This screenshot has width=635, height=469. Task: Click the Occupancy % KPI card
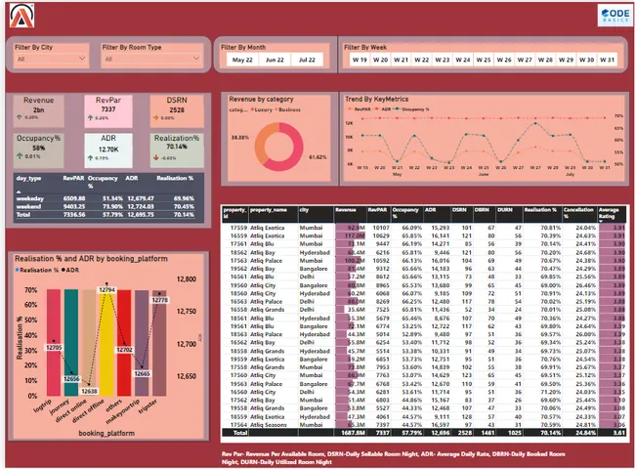click(38, 150)
